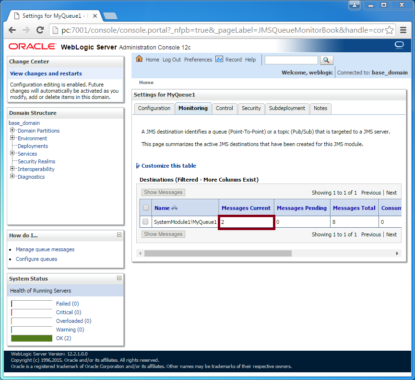415x380 pixels.
Task: Toggle the select-all checkbox in table header
Action: click(146, 208)
